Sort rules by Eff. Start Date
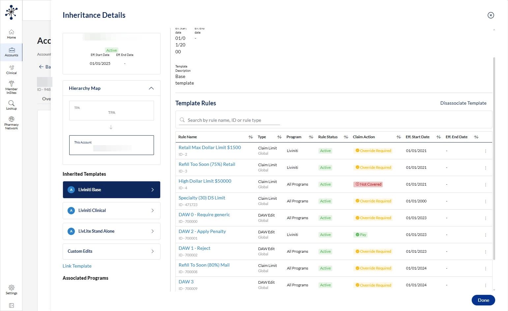 tap(438, 137)
